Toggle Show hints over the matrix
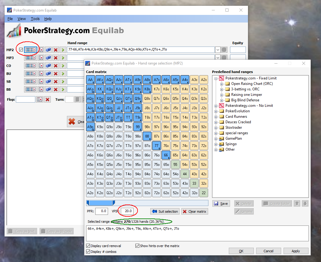The width and height of the screenshot is (321, 262). click(x=137, y=246)
